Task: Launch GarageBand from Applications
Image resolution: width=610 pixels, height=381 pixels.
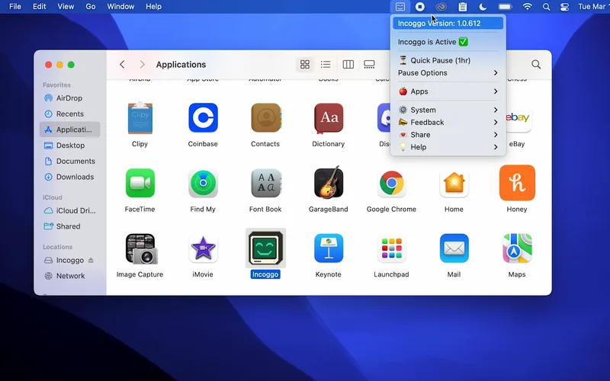Action: point(328,183)
